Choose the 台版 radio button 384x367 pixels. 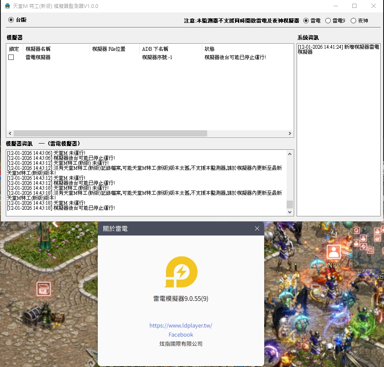coord(11,20)
